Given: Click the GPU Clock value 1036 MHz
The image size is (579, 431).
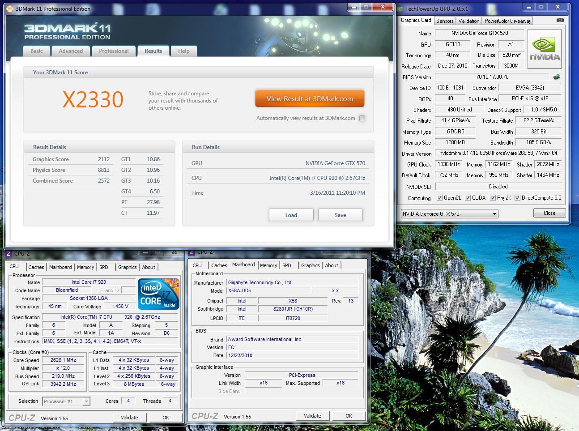Looking at the screenshot, I should click(x=449, y=164).
